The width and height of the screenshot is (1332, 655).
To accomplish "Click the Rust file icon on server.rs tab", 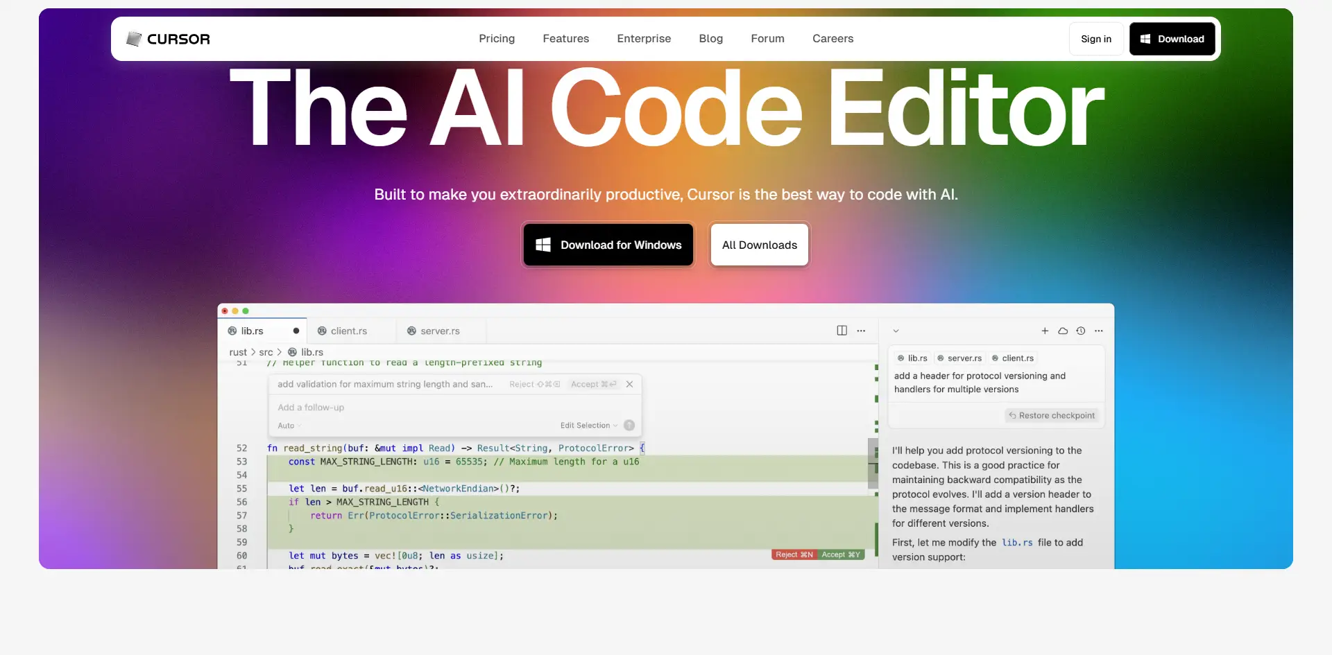I will 411,331.
